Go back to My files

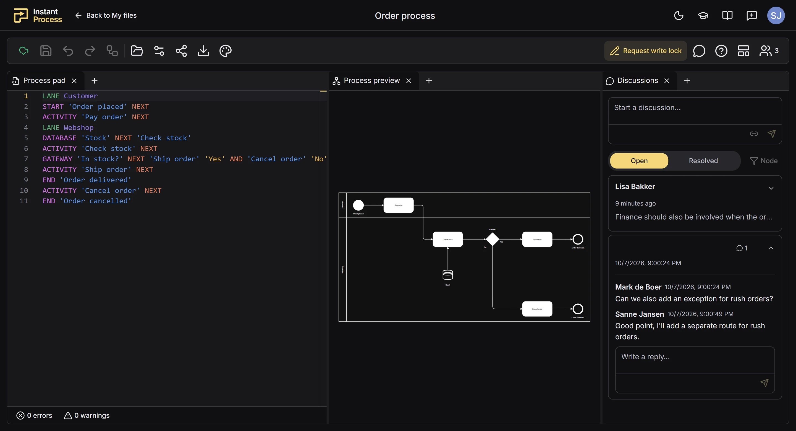coord(106,15)
